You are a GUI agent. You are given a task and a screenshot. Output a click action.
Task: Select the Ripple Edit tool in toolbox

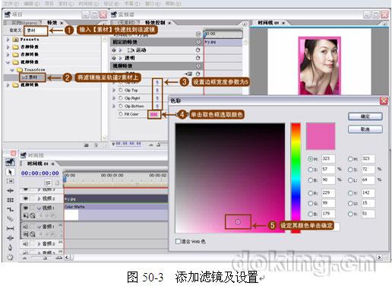10,190
